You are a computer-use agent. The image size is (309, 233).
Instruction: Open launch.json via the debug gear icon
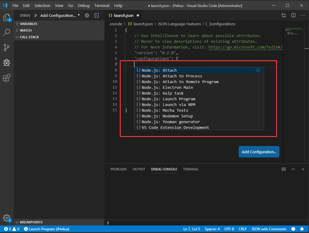coord(86,15)
